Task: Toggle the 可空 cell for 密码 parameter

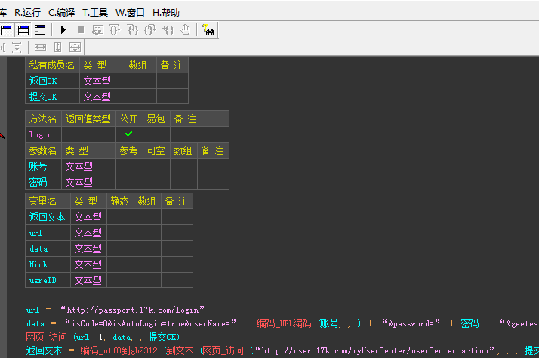Action: (156, 182)
